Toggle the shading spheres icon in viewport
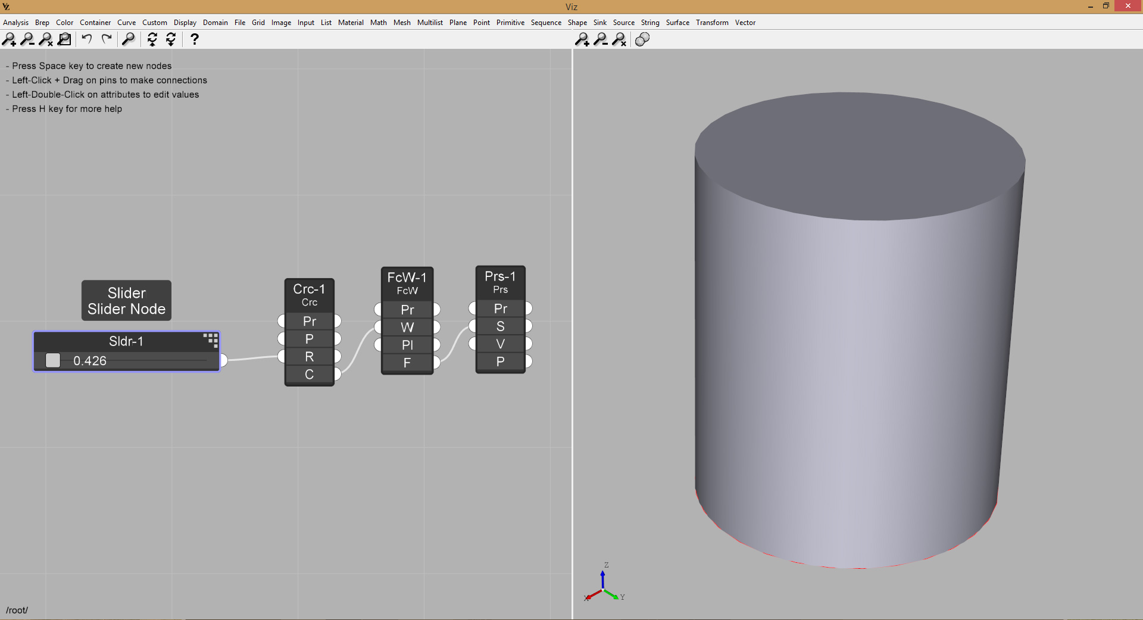1143x620 pixels. pyautogui.click(x=642, y=39)
